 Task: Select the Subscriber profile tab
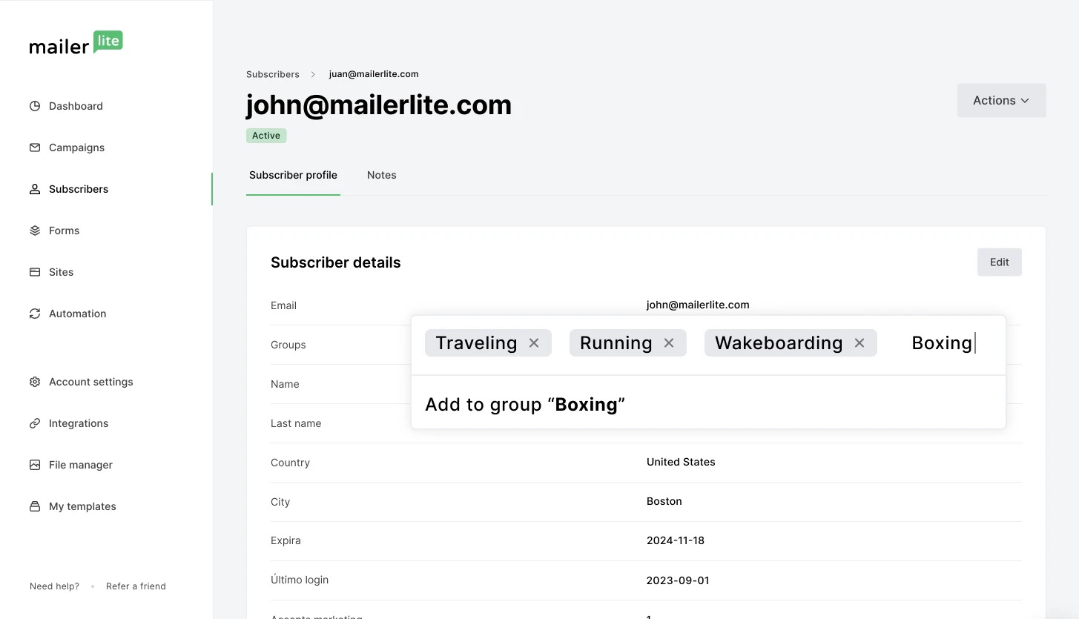pyautogui.click(x=293, y=175)
